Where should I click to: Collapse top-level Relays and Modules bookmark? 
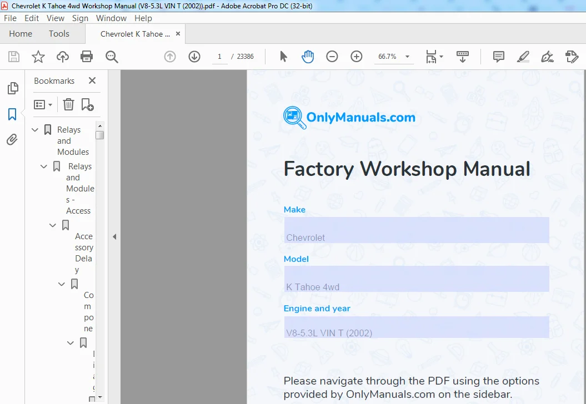click(35, 130)
